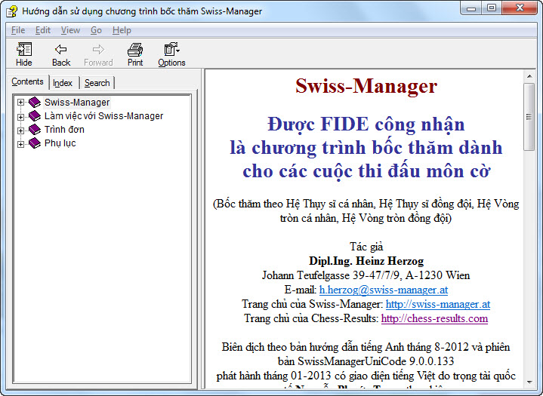543x396 pixels.
Task: Click the book icon beside Swiss-Manager
Action: point(35,102)
